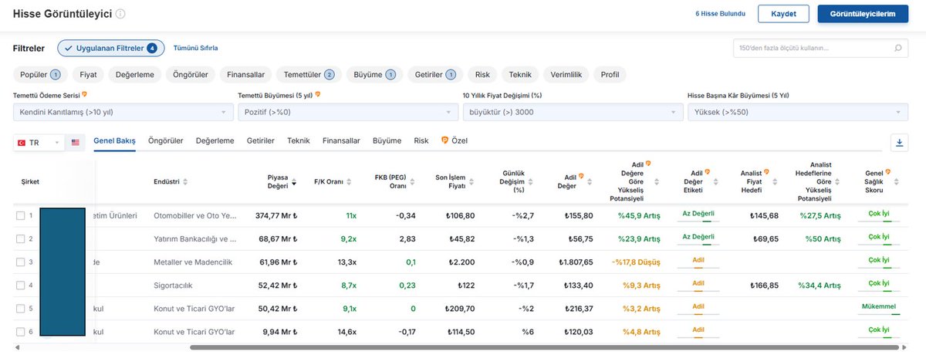Open the TR country selector dropdown
Image resolution: width=926 pixels, height=355 pixels.
(x=39, y=143)
